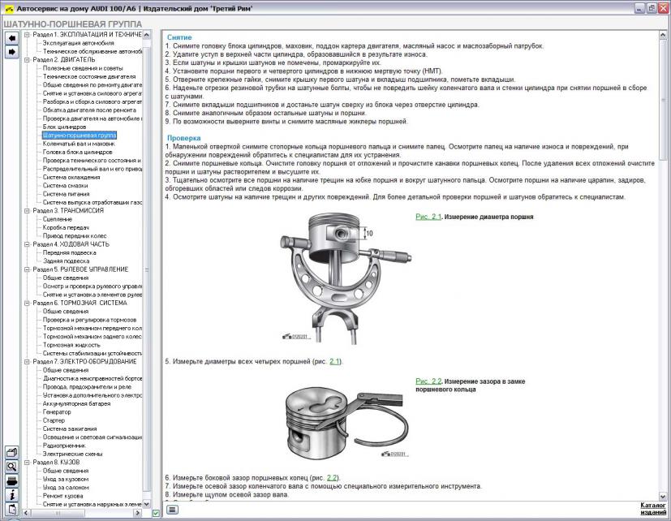The width and height of the screenshot is (671, 521).
Task: Click the piston ring gap figure
Action: click(x=346, y=423)
